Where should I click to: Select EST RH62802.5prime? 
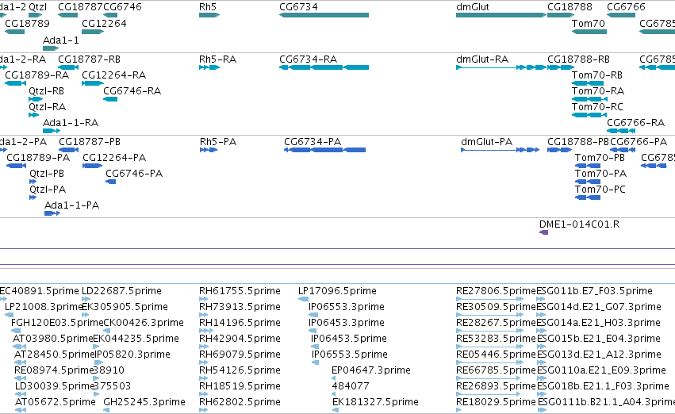[x=240, y=402]
